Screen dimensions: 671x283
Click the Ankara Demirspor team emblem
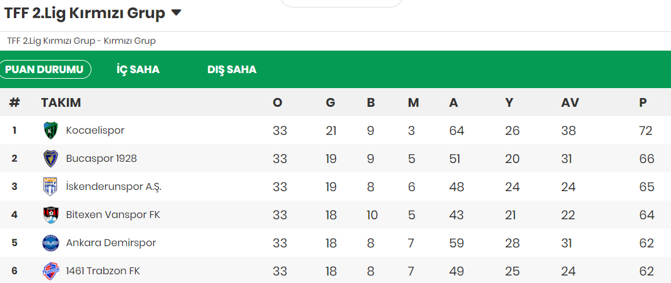pyautogui.click(x=50, y=243)
